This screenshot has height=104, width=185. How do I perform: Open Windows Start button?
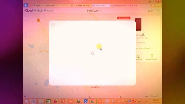click(x=27, y=101)
